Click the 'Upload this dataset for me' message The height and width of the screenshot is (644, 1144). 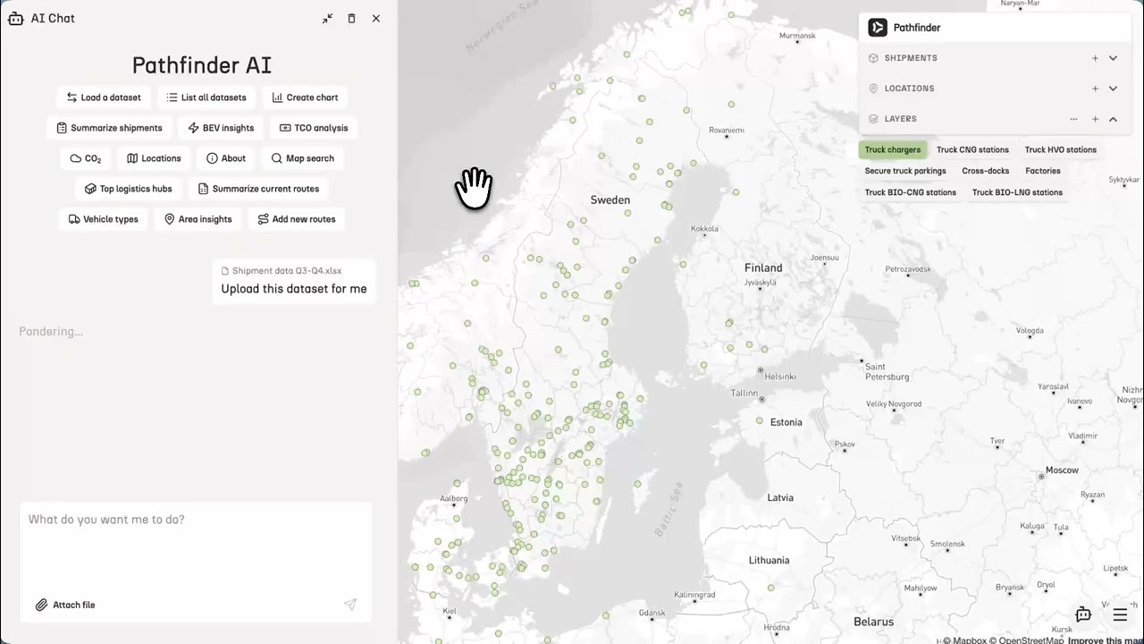(294, 289)
